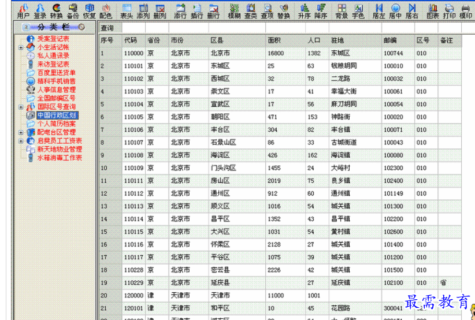This screenshot has width=475, height=320.
Task: Expand the 国际区号查询 tree node
Action: (21, 107)
